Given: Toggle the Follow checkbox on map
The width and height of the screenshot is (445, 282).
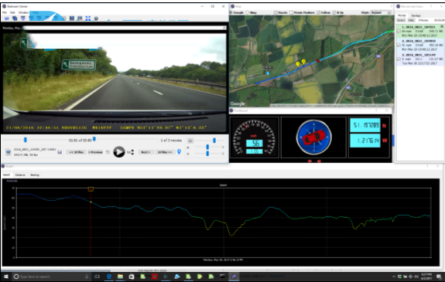Looking at the screenshot, I should (x=318, y=12).
